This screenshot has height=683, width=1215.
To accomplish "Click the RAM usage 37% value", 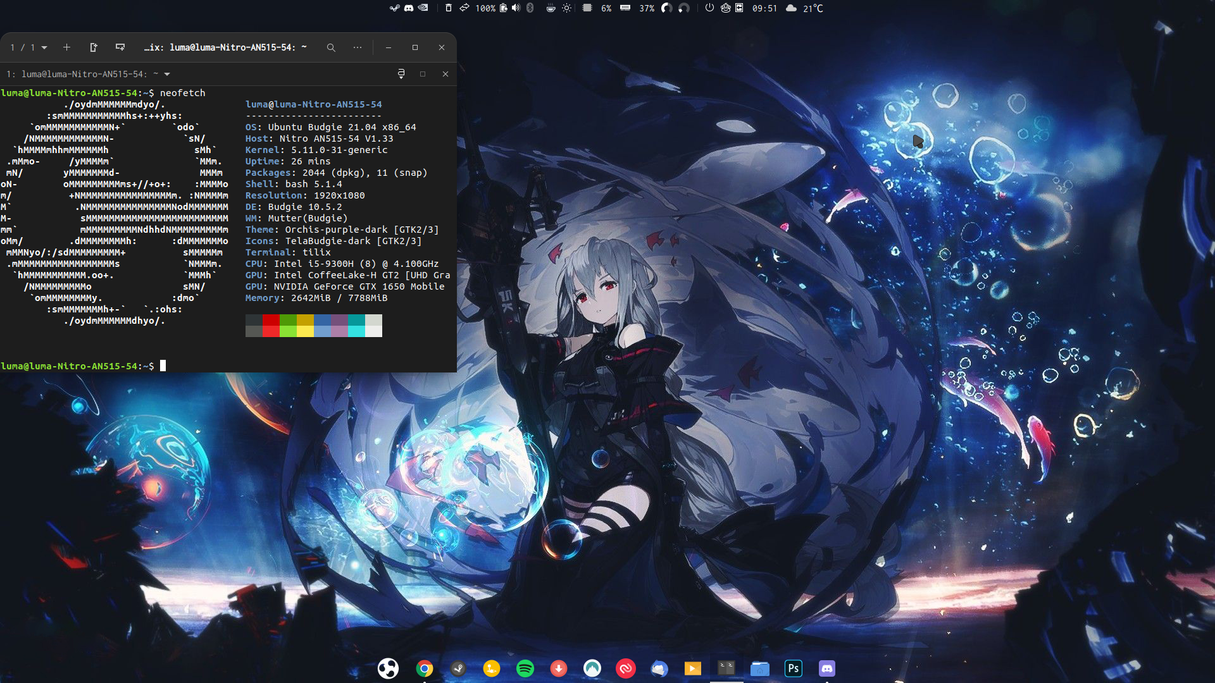I will pyautogui.click(x=647, y=8).
